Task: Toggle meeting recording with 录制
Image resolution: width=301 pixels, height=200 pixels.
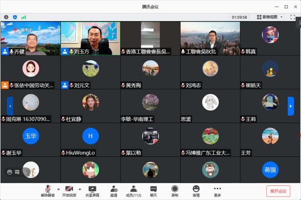Action: [x=174, y=190]
